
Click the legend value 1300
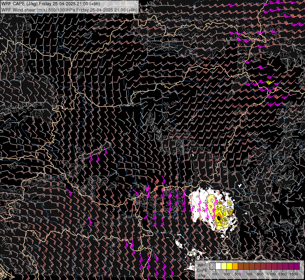[283, 274]
